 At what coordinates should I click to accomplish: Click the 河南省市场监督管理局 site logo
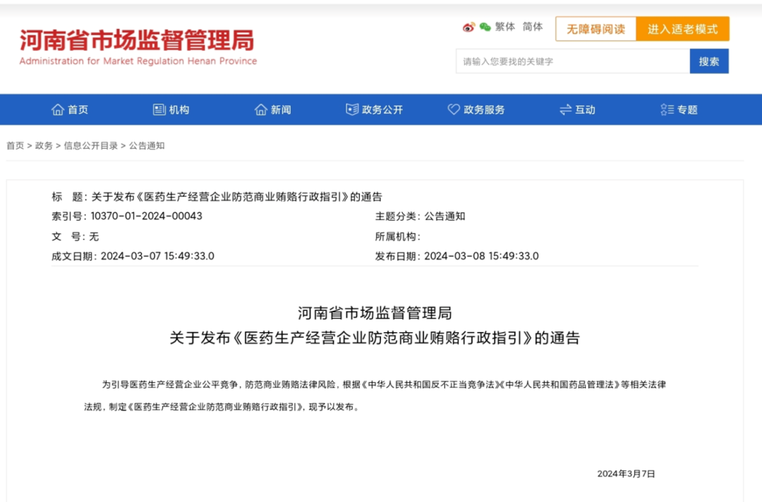[x=138, y=41]
